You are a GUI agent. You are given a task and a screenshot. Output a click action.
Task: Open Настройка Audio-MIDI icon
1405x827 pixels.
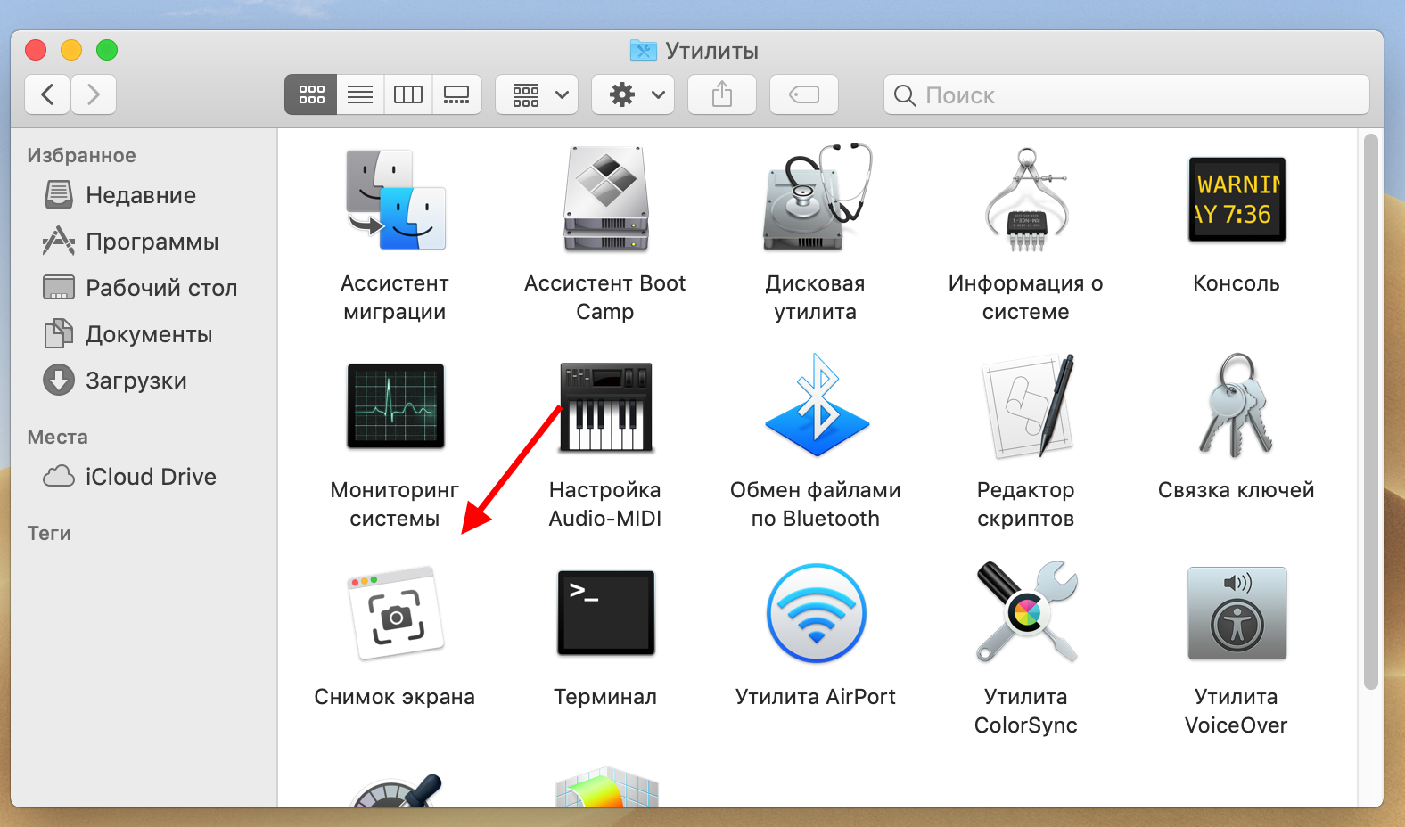[605, 407]
